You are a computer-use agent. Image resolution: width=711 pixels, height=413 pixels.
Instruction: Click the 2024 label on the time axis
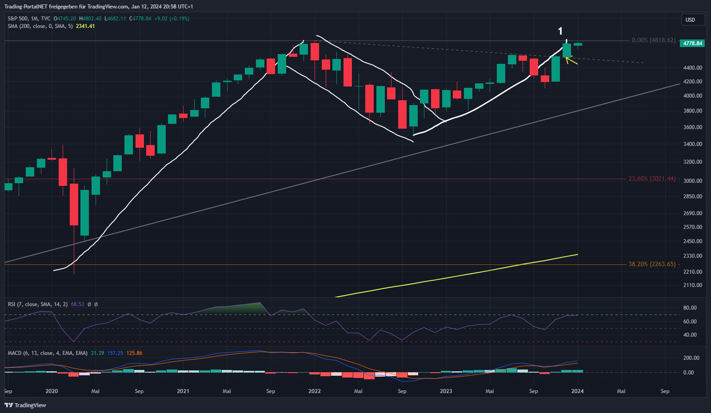tap(577, 391)
